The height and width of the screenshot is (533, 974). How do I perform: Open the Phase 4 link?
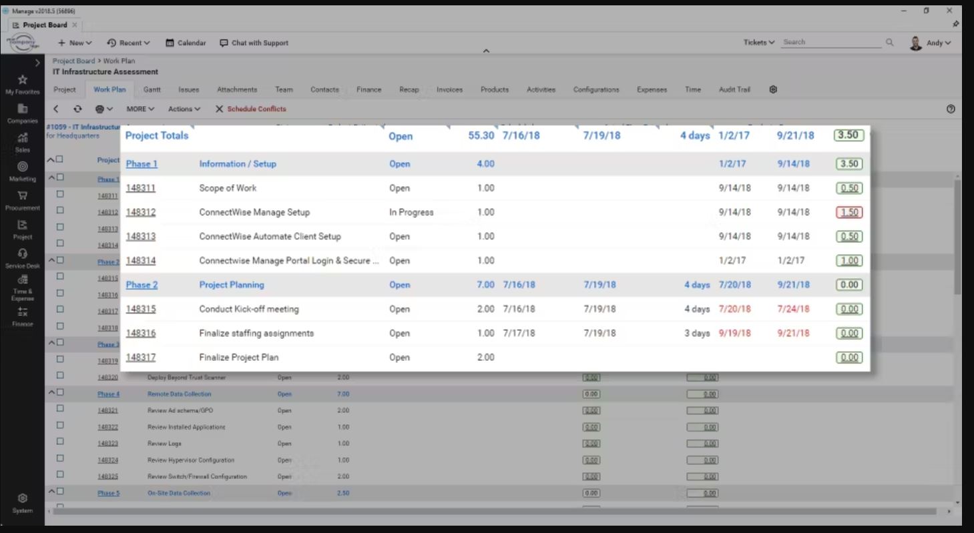click(x=108, y=394)
